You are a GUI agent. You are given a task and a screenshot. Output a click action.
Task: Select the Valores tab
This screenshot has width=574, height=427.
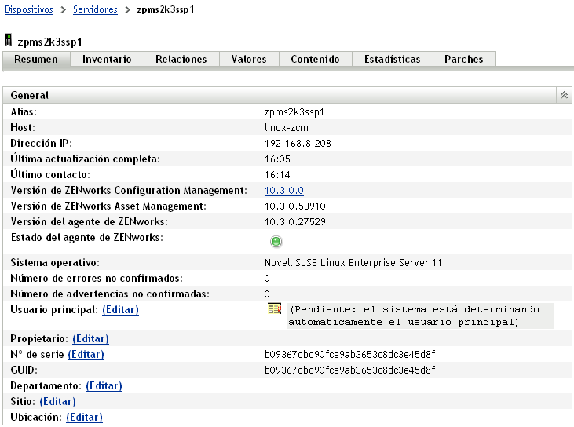(x=248, y=60)
